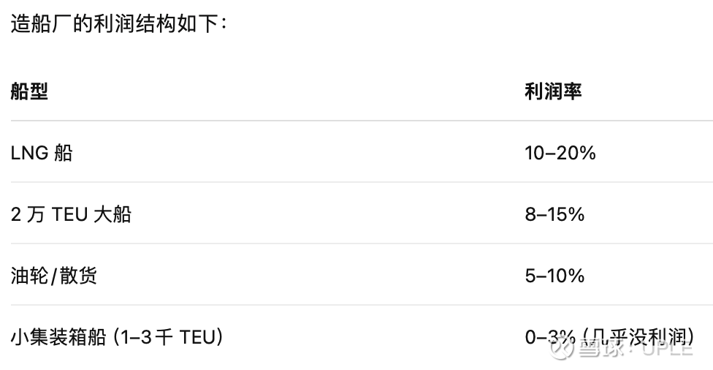Click the '8–15%' profit margin value
The width and height of the screenshot is (713, 370).
[554, 214]
